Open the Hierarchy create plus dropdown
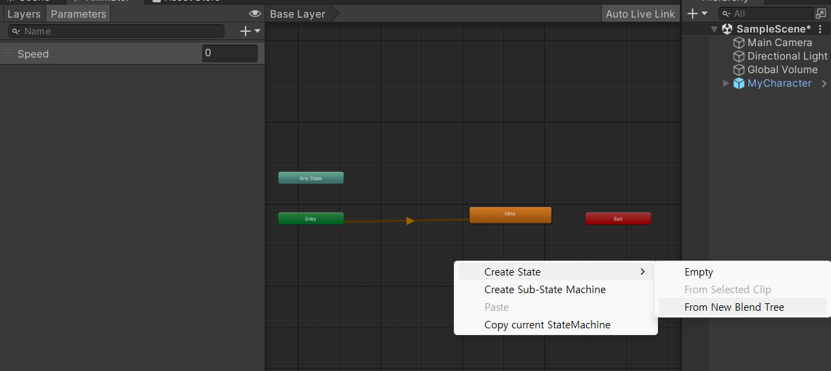 (697, 14)
